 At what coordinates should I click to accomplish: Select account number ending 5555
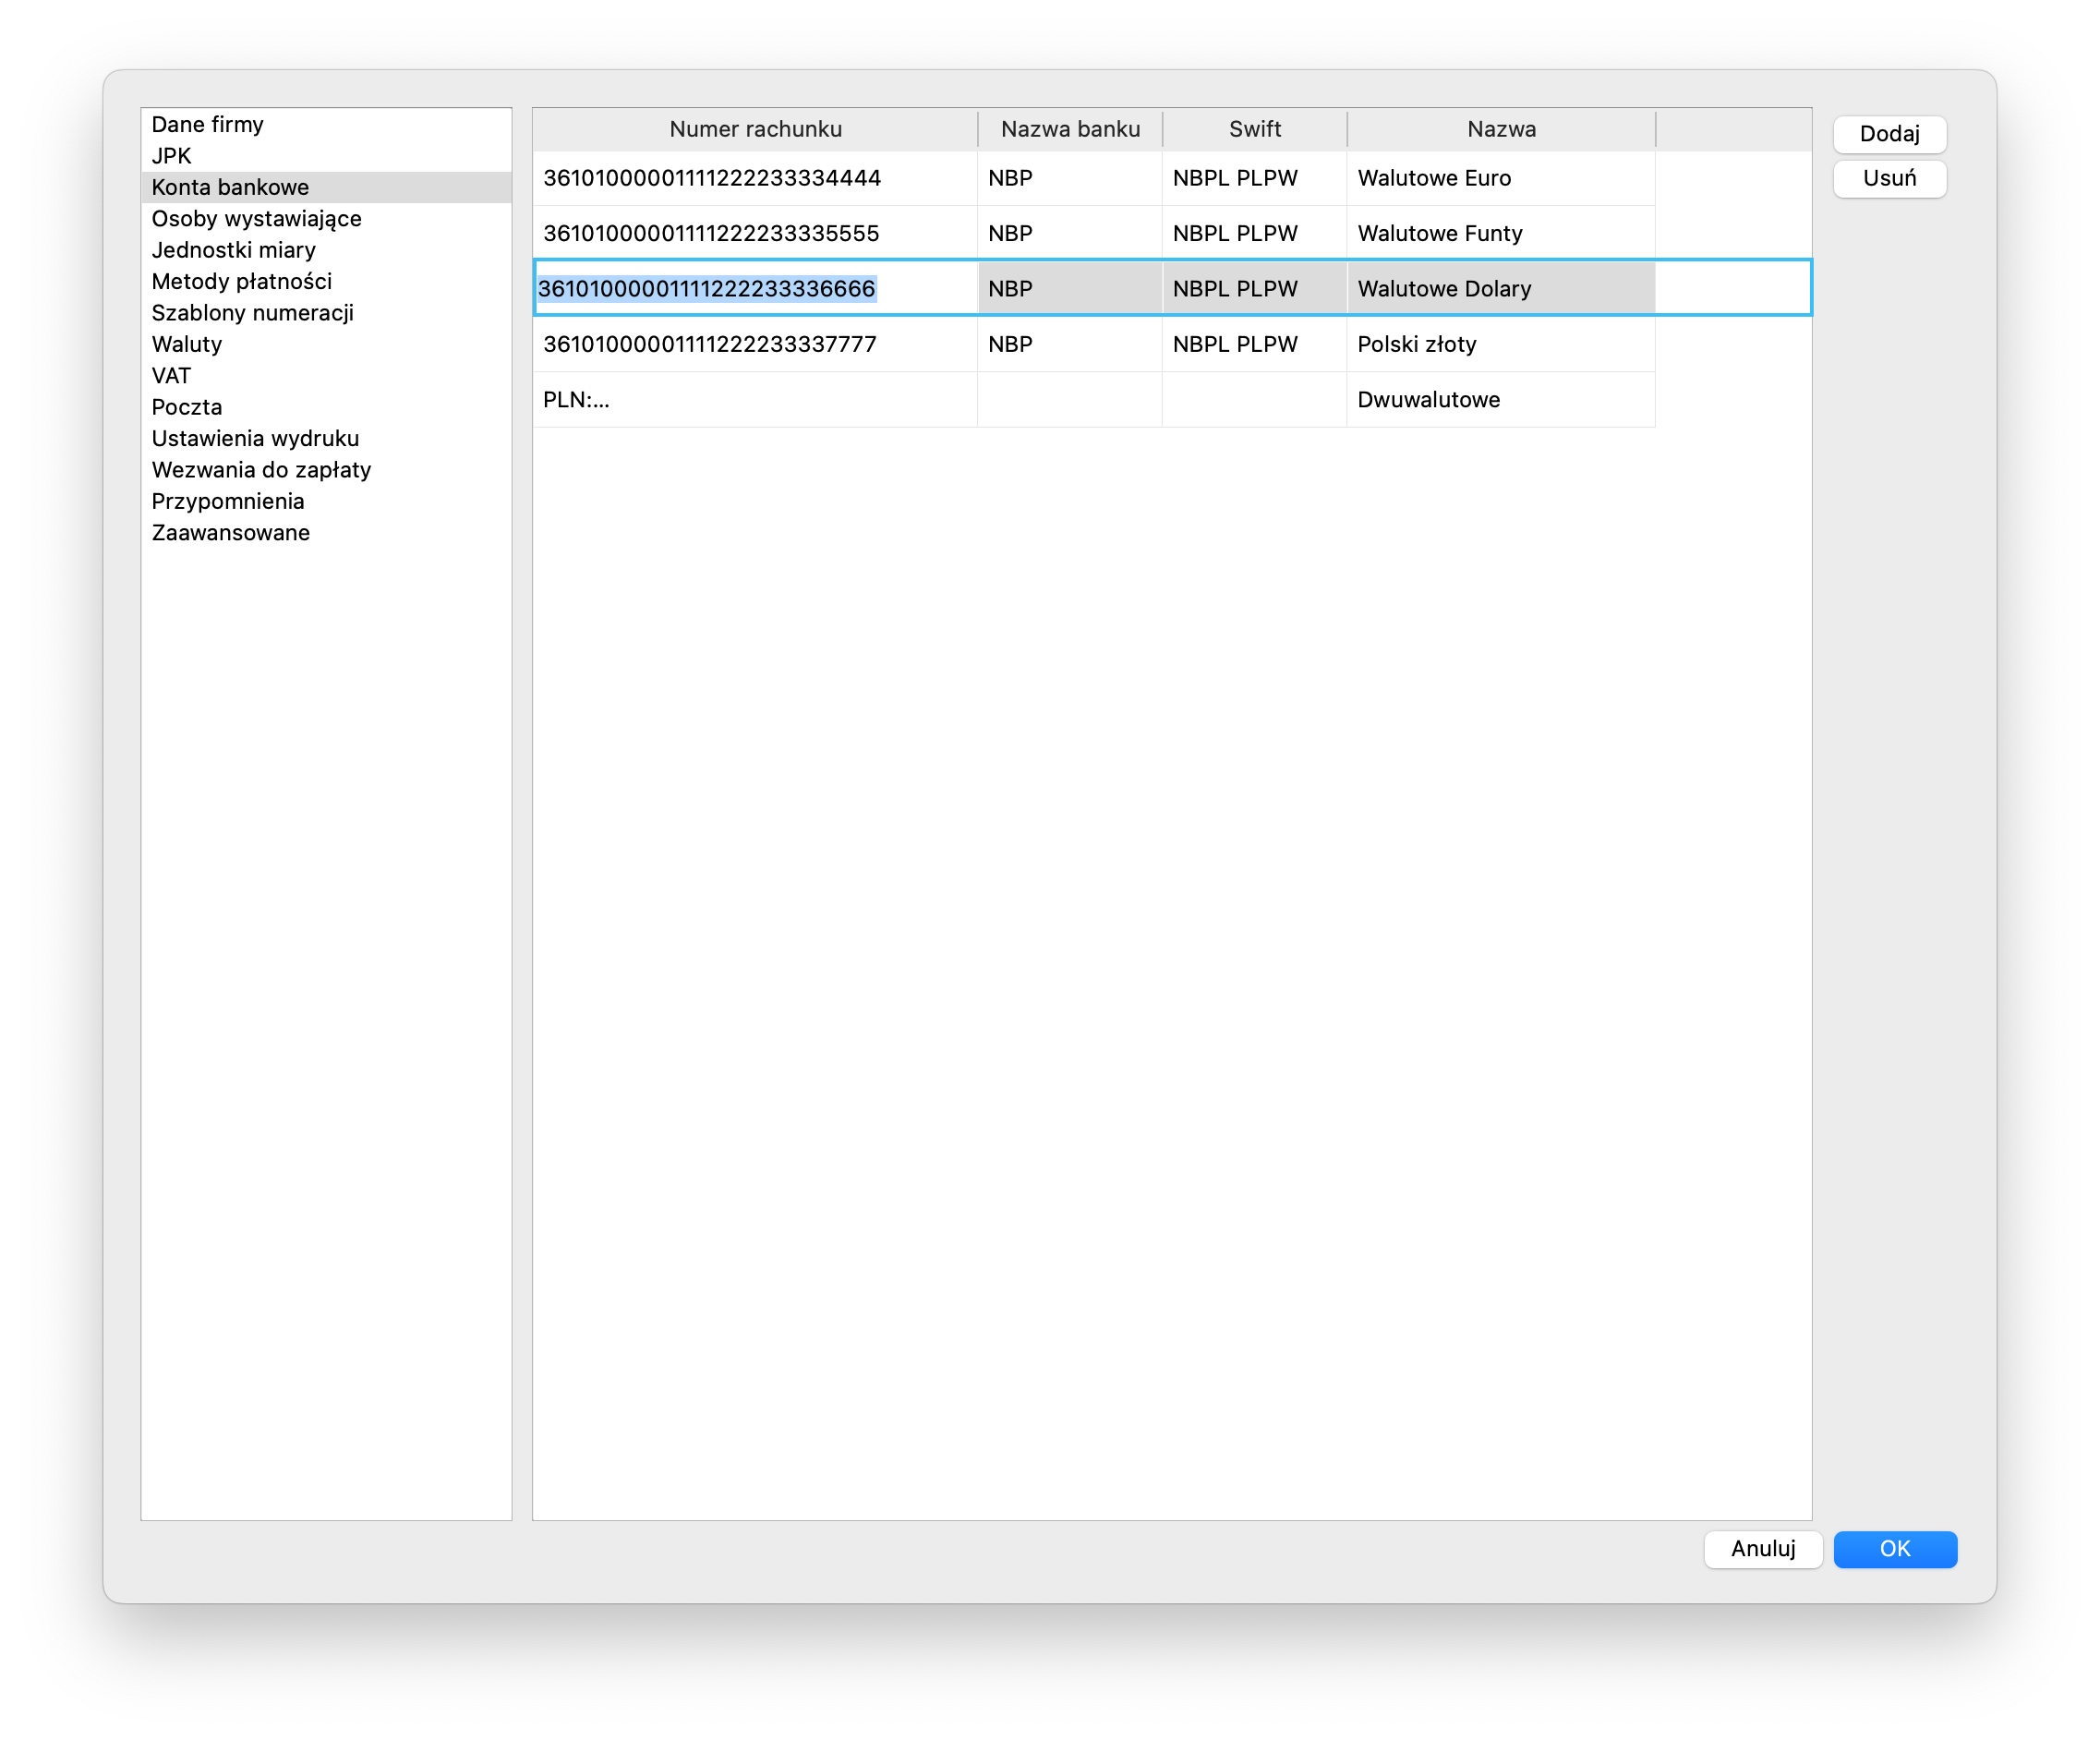(x=755, y=233)
